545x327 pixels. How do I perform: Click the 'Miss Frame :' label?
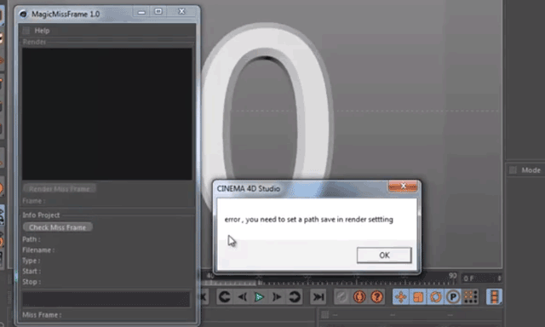coord(42,315)
